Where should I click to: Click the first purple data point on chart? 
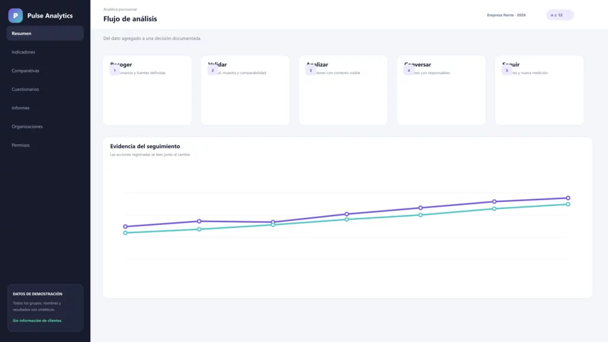pyautogui.click(x=125, y=226)
